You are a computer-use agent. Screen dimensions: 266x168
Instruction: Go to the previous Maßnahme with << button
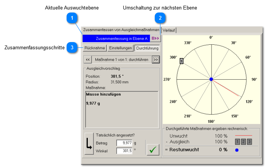[88, 60]
